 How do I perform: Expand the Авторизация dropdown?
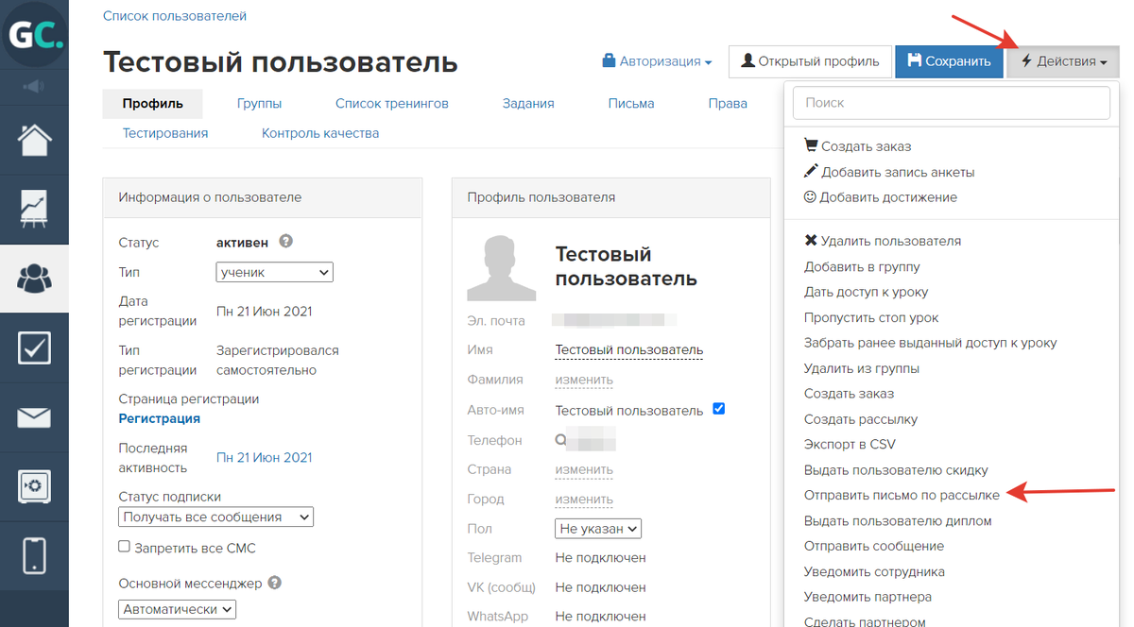658,61
